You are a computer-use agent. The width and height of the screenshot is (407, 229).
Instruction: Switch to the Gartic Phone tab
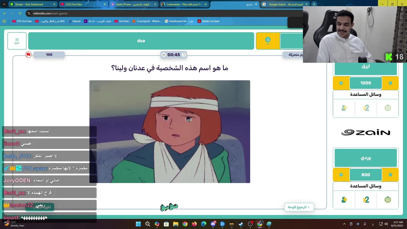coord(133,4)
